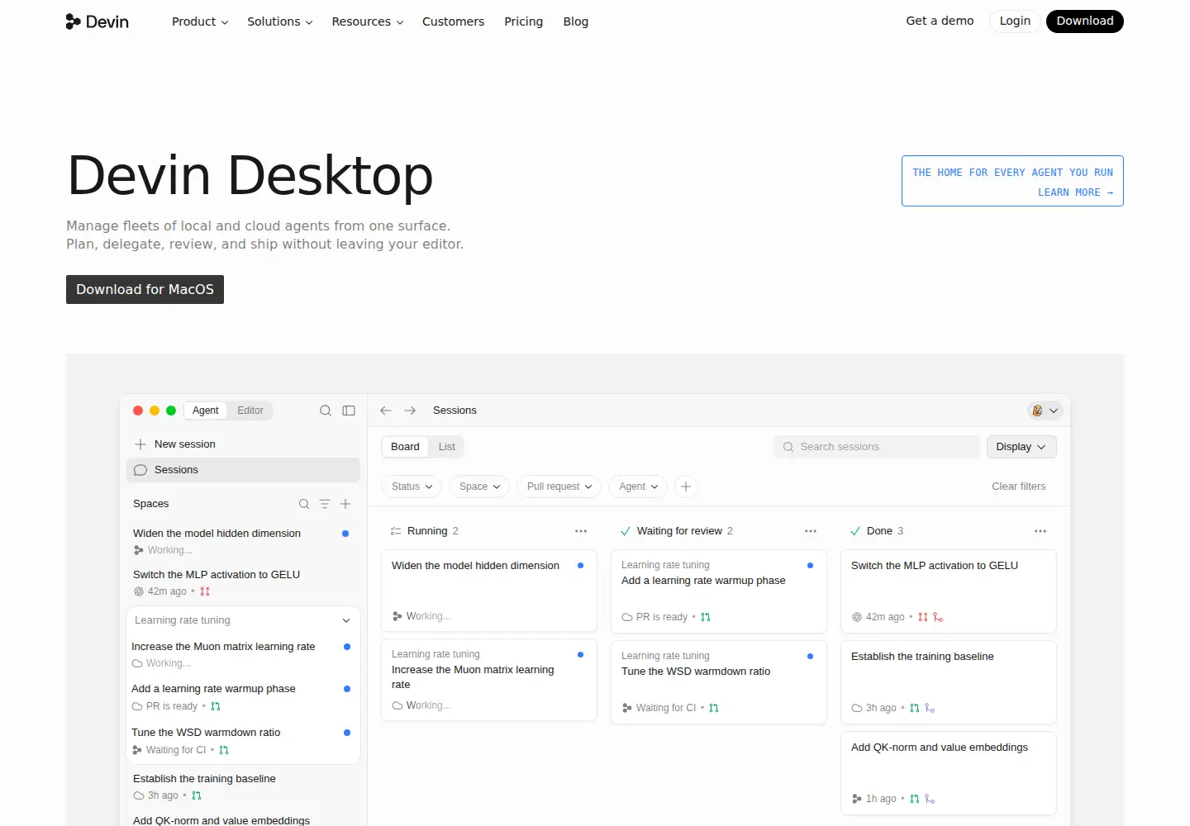Select Tune the WSD warmdown ratio in sidebar
Screen dimensions: 1190x826
pyautogui.click(x=241, y=741)
